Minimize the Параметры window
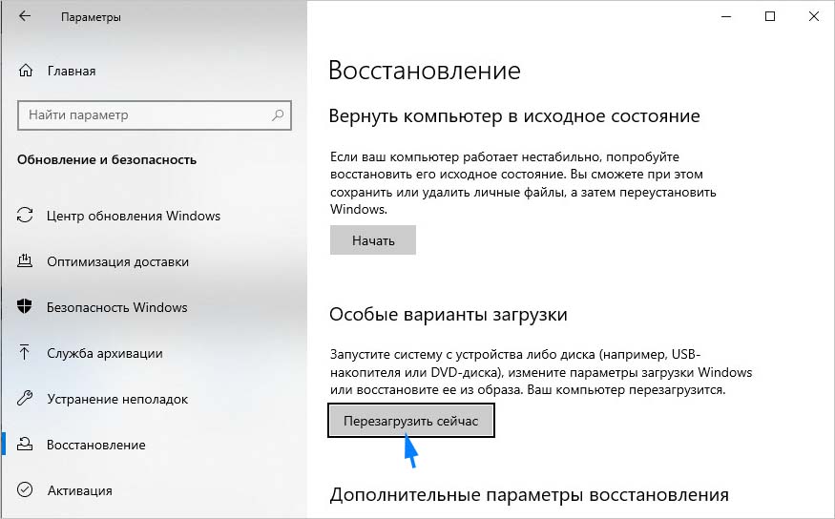The width and height of the screenshot is (835, 519). point(725,16)
